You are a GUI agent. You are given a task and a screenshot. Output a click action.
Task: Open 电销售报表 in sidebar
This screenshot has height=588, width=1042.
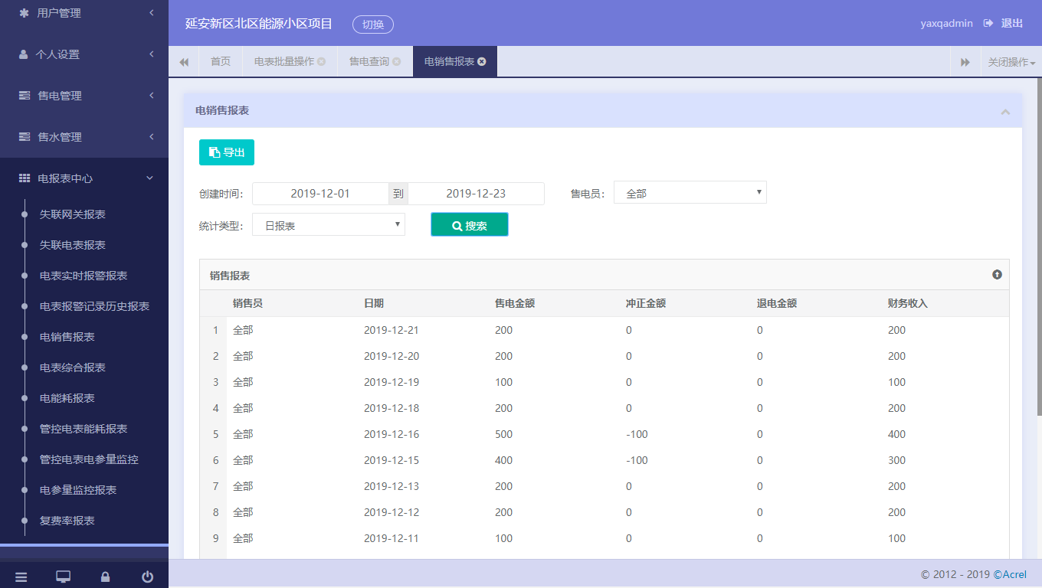67,337
